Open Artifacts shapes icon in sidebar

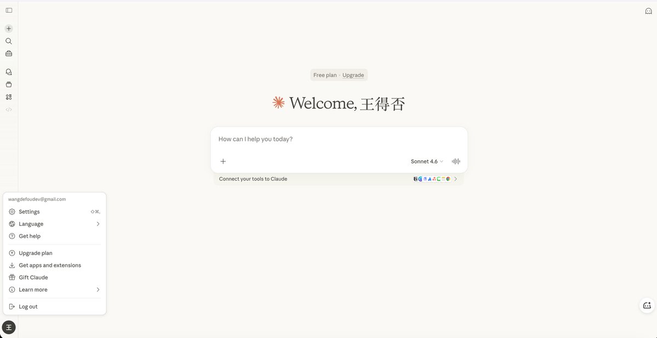(9, 97)
